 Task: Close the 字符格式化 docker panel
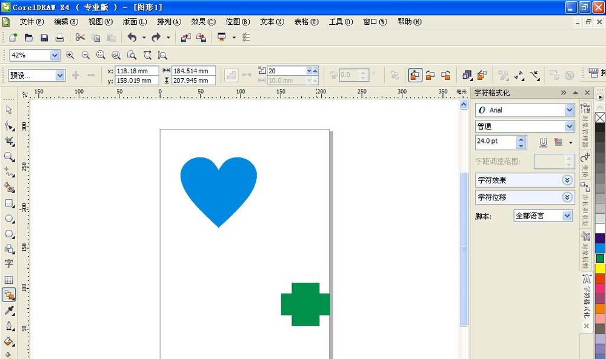pyautogui.click(x=587, y=93)
